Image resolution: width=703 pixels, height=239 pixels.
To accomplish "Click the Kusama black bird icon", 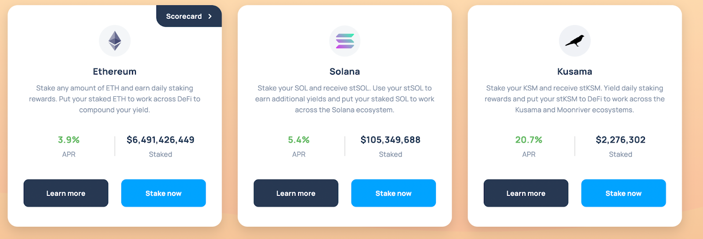I will 575,41.
